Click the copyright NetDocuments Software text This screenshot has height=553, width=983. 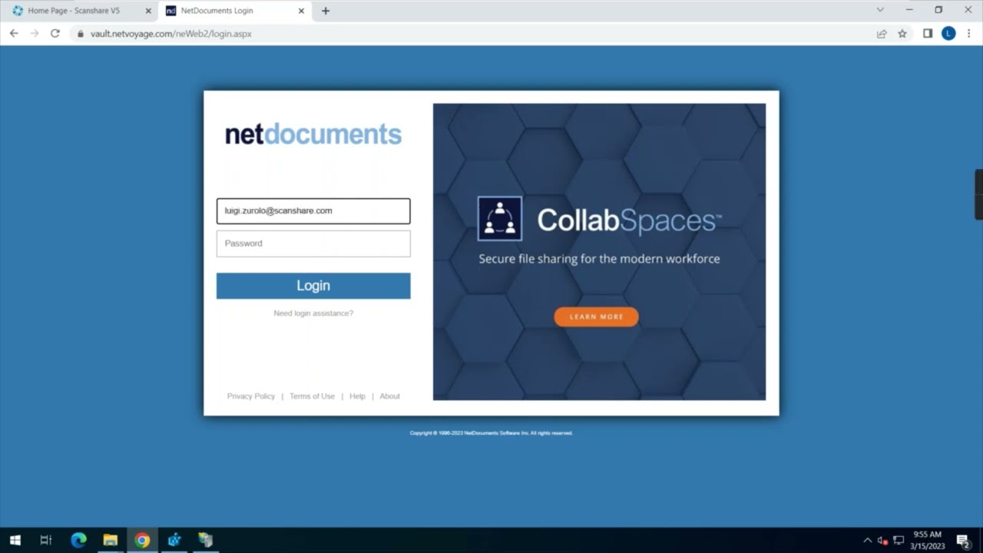click(x=491, y=433)
